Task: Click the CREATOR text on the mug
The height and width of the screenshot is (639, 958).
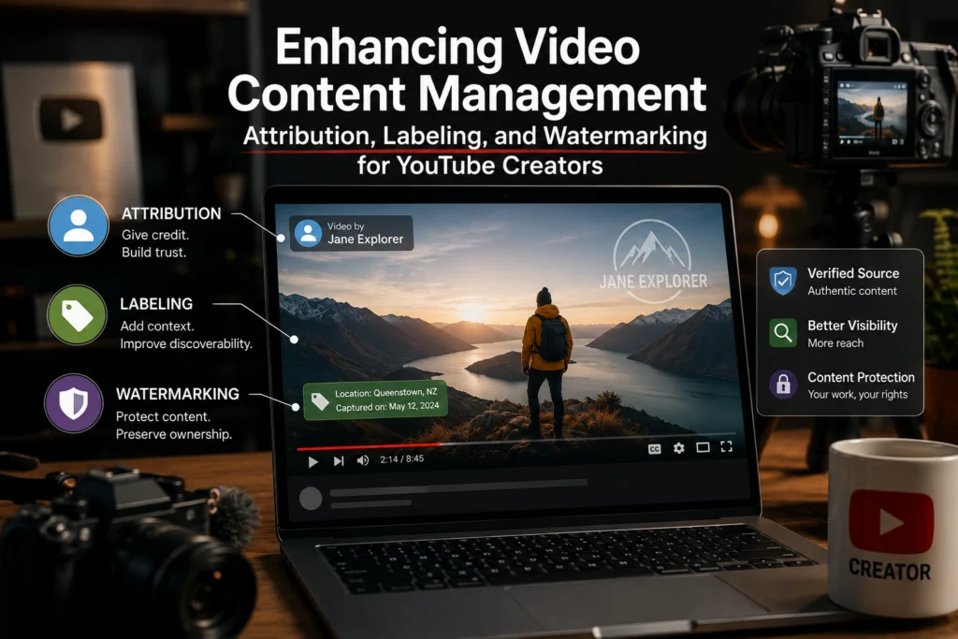Action: tap(890, 571)
